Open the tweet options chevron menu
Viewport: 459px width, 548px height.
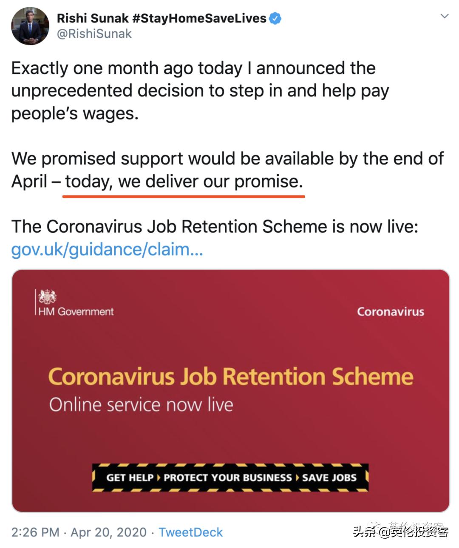click(445, 17)
